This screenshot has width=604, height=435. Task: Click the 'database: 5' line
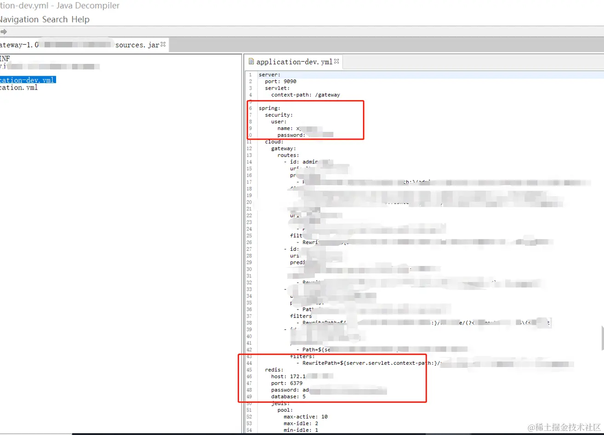[x=288, y=396]
